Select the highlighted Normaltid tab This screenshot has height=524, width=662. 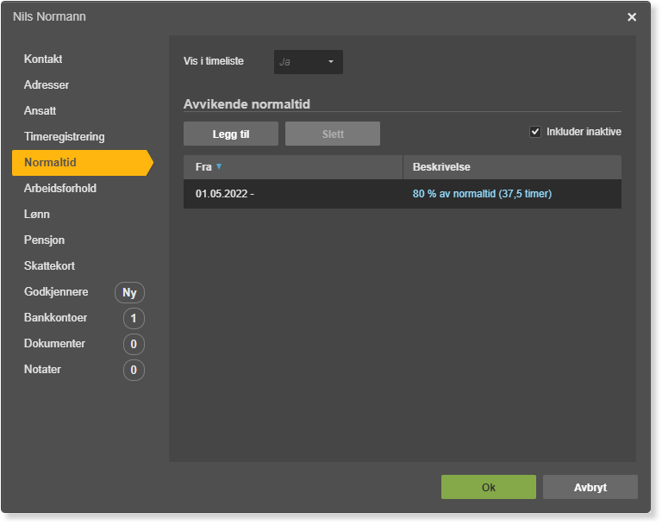[83, 163]
